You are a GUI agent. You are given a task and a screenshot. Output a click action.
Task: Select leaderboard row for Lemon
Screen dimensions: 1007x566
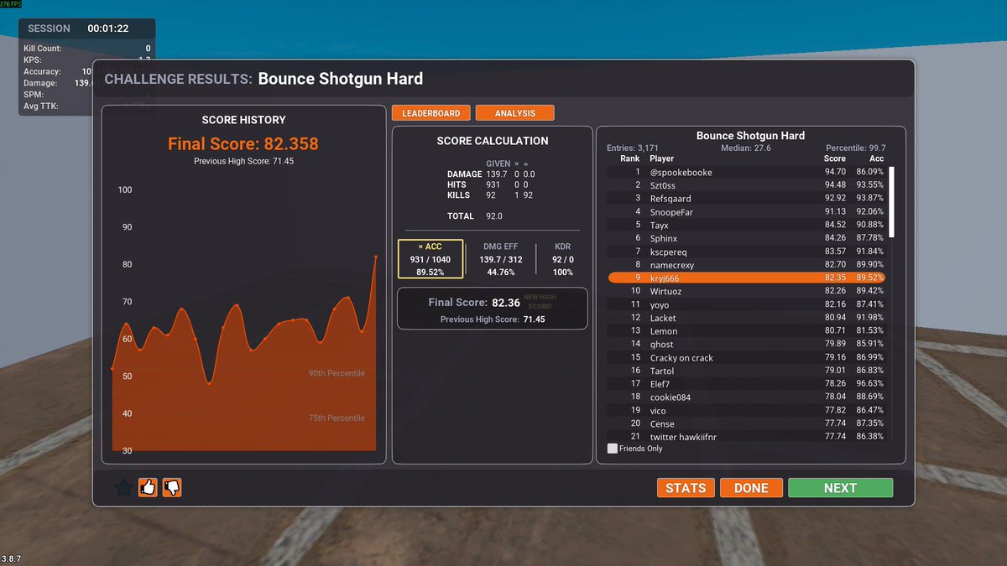pyautogui.click(x=747, y=331)
